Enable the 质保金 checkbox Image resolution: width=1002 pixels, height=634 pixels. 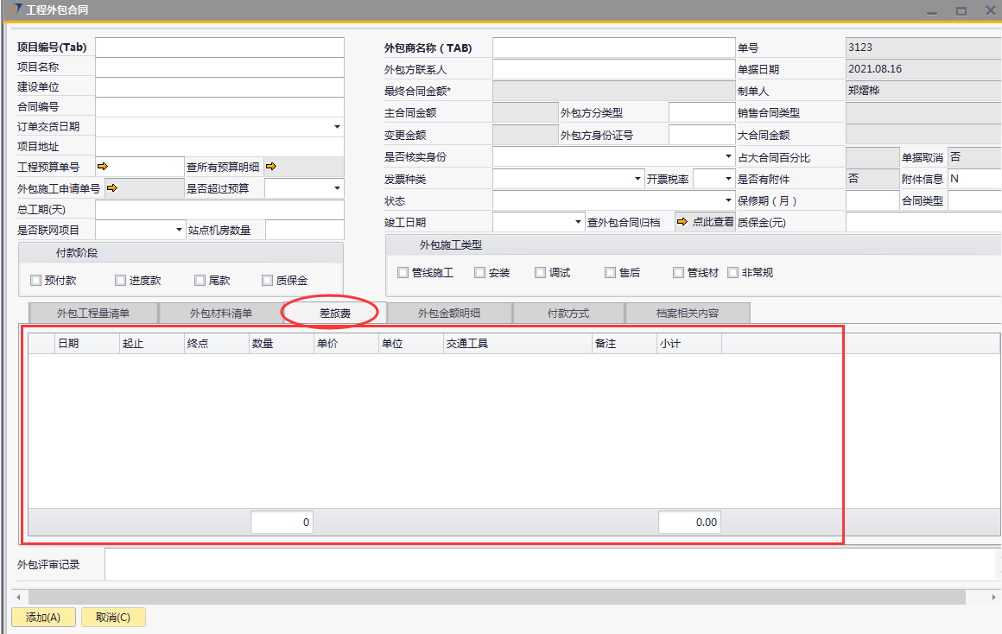[267, 281]
